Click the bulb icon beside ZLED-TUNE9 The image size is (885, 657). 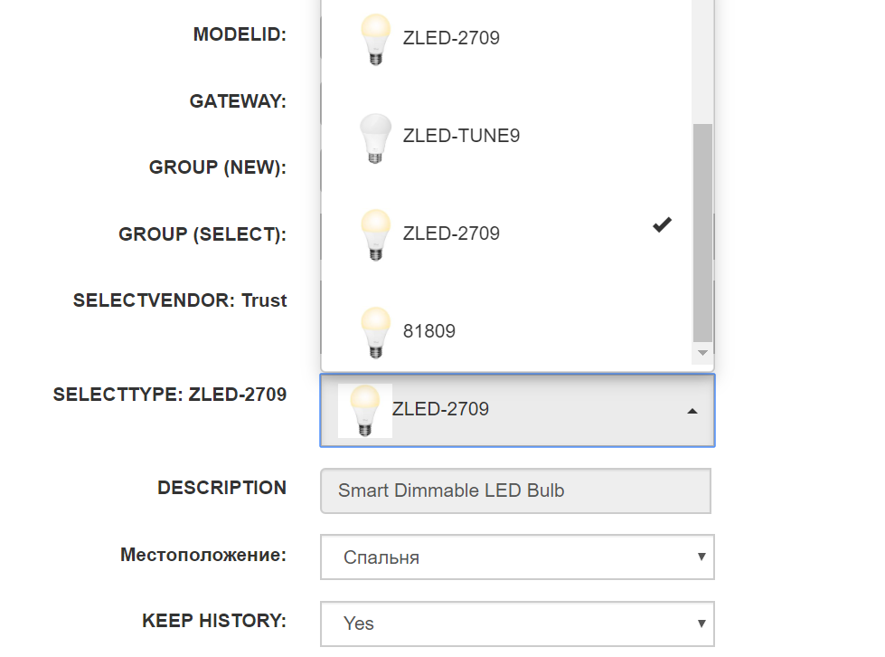click(375, 138)
